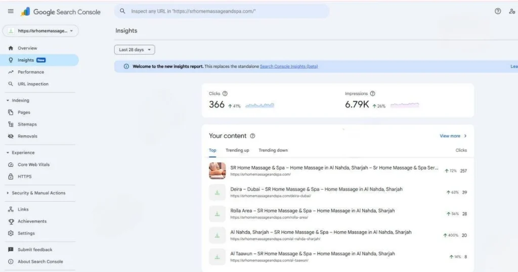Click the 400% increase for Al Nahda
The image size is (518, 272).
click(x=451, y=236)
